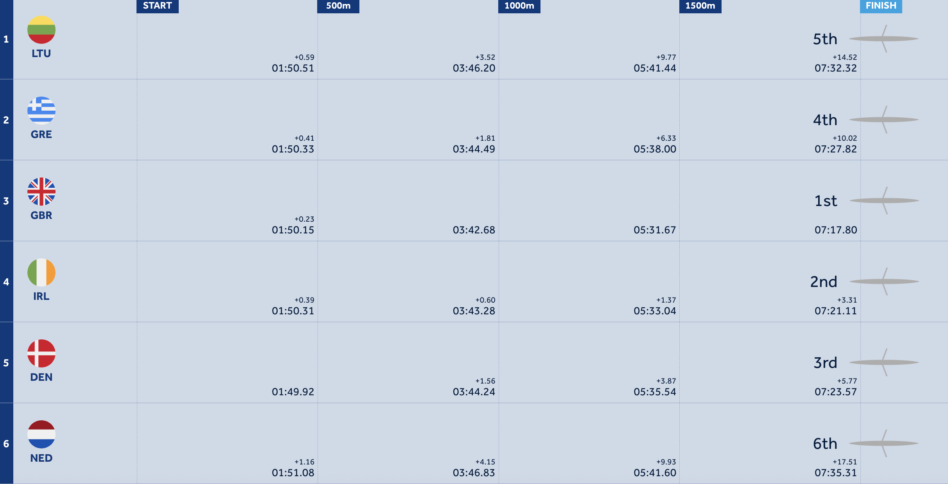Click the FINISH marker label

[x=881, y=6]
